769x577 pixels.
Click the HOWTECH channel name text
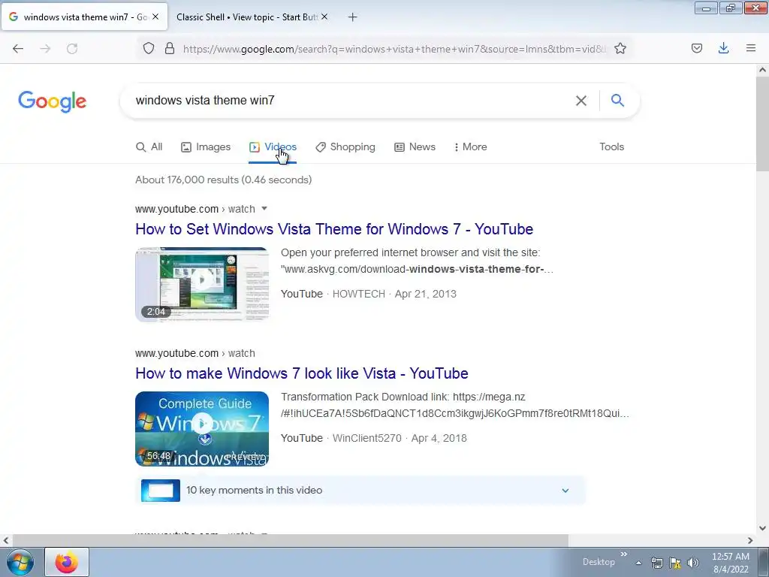coord(358,294)
